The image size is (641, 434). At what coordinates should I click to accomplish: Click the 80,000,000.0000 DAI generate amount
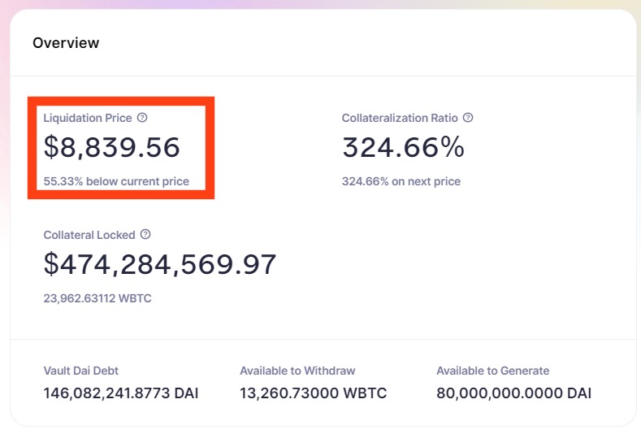click(513, 394)
